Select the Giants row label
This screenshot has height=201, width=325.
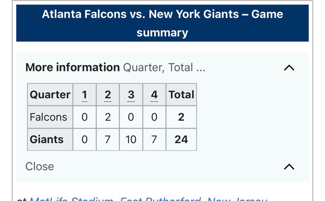pos(47,140)
